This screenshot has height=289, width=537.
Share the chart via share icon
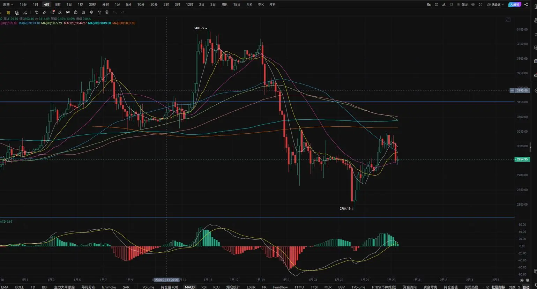[x=526, y=5]
